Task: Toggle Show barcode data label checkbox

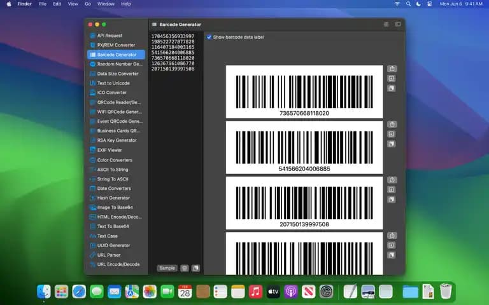Action: (x=209, y=37)
